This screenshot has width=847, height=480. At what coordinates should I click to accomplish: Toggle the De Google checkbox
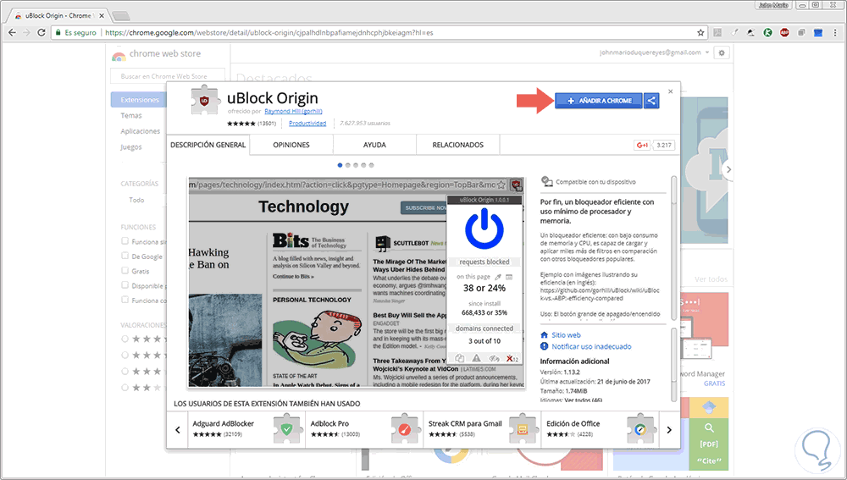point(125,256)
